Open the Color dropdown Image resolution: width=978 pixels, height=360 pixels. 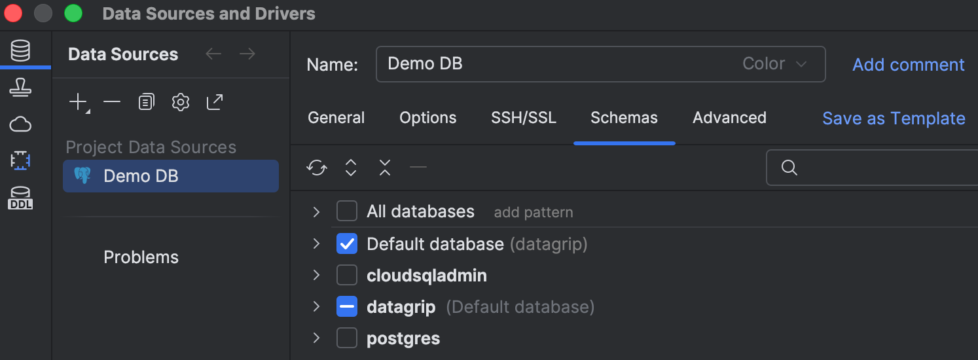[x=774, y=64]
